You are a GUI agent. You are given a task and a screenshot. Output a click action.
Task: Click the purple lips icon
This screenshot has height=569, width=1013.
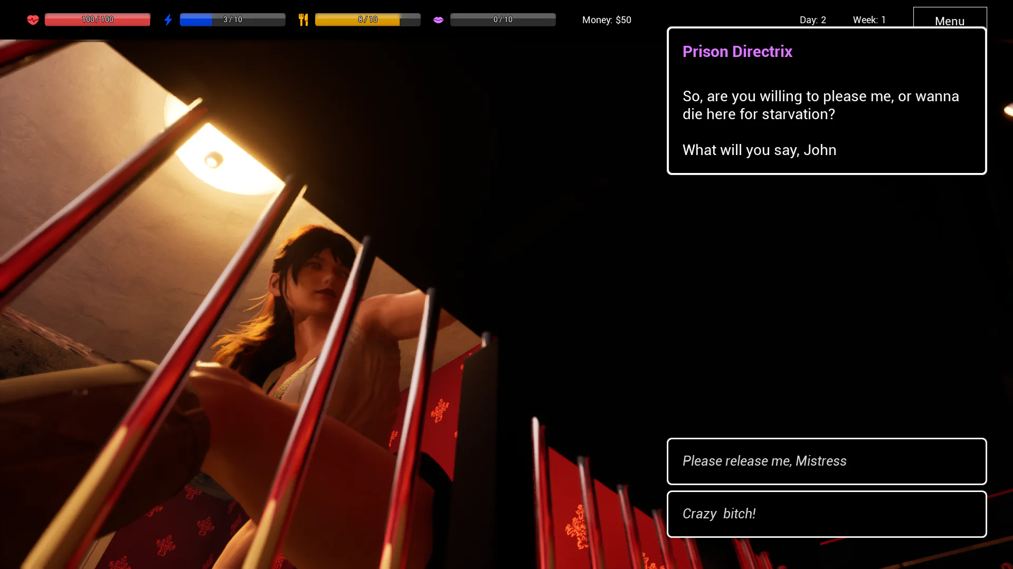438,20
